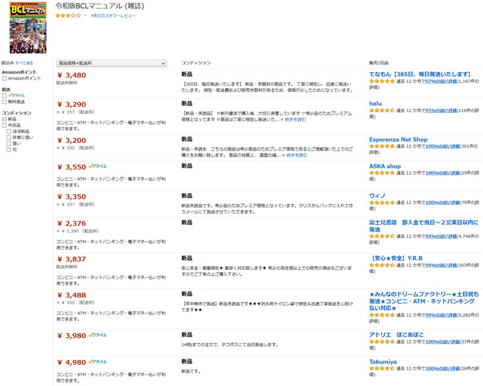Open アトリエ ぽこあぽこ seller link
This screenshot has width=483, height=386.
396,334
